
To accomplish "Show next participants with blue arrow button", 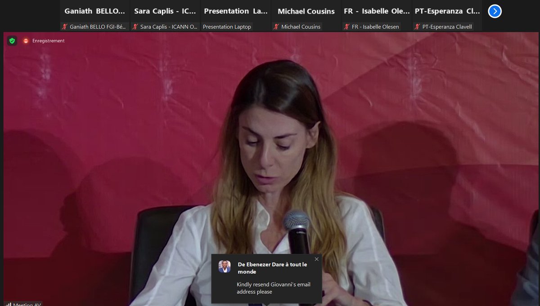I will click(x=495, y=11).
